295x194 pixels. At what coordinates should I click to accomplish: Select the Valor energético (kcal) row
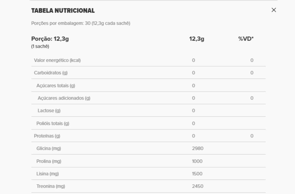coord(148,60)
